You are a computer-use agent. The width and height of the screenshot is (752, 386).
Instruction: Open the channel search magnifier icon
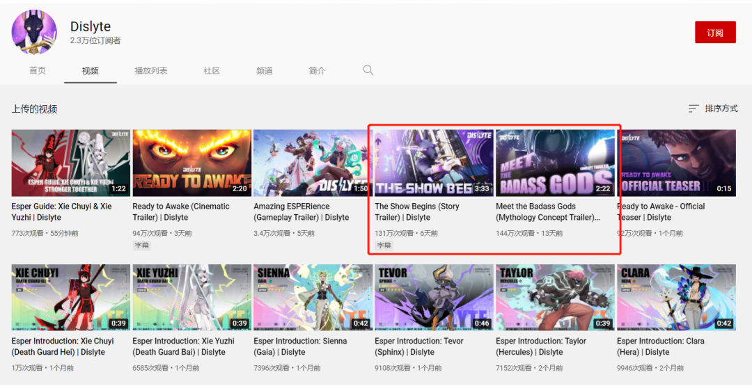368,70
